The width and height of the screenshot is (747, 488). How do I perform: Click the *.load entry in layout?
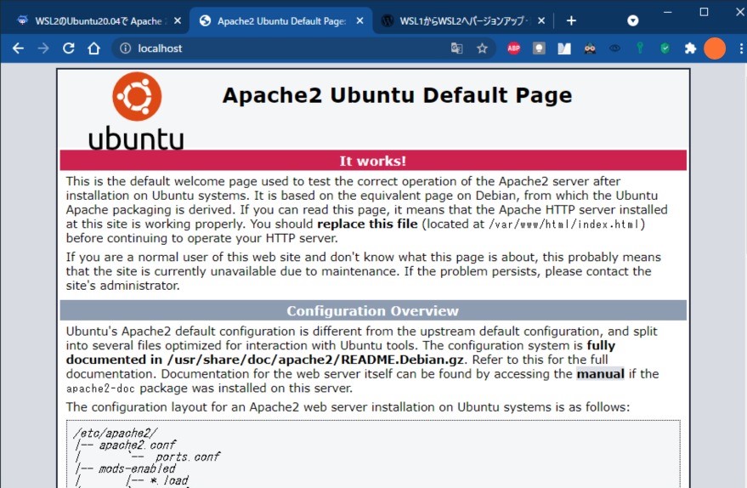pos(169,480)
